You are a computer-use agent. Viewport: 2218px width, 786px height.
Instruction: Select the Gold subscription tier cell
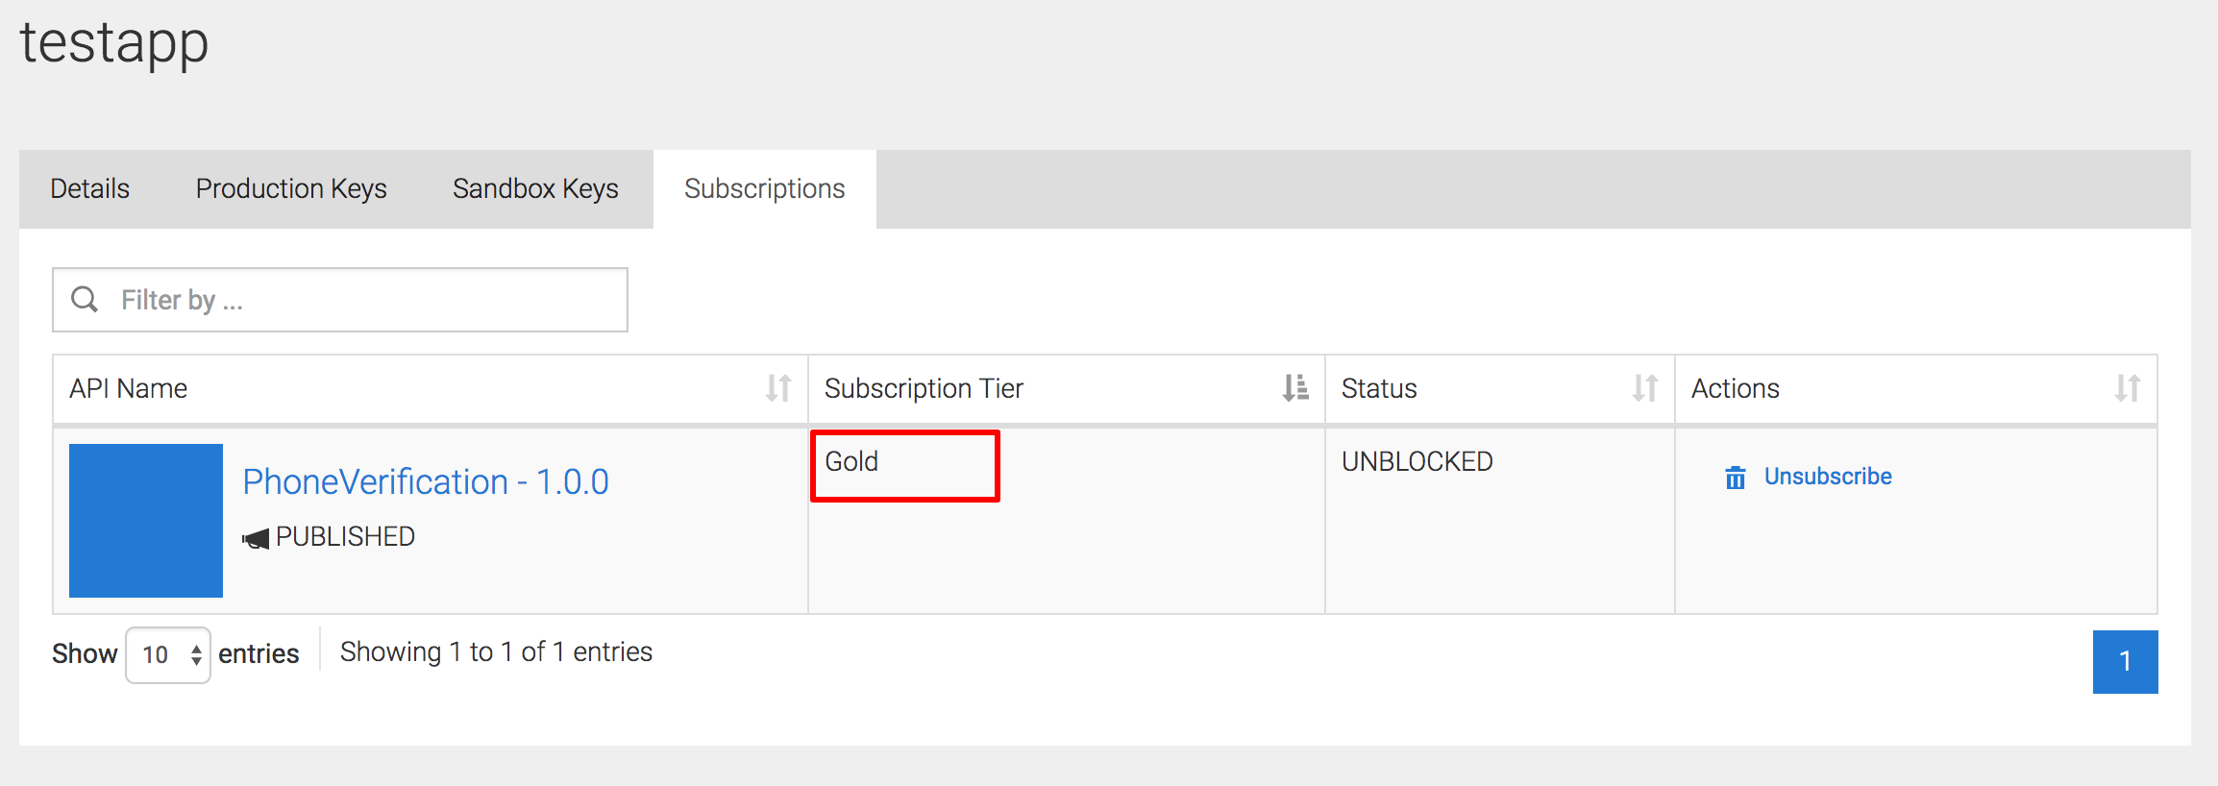click(x=903, y=463)
